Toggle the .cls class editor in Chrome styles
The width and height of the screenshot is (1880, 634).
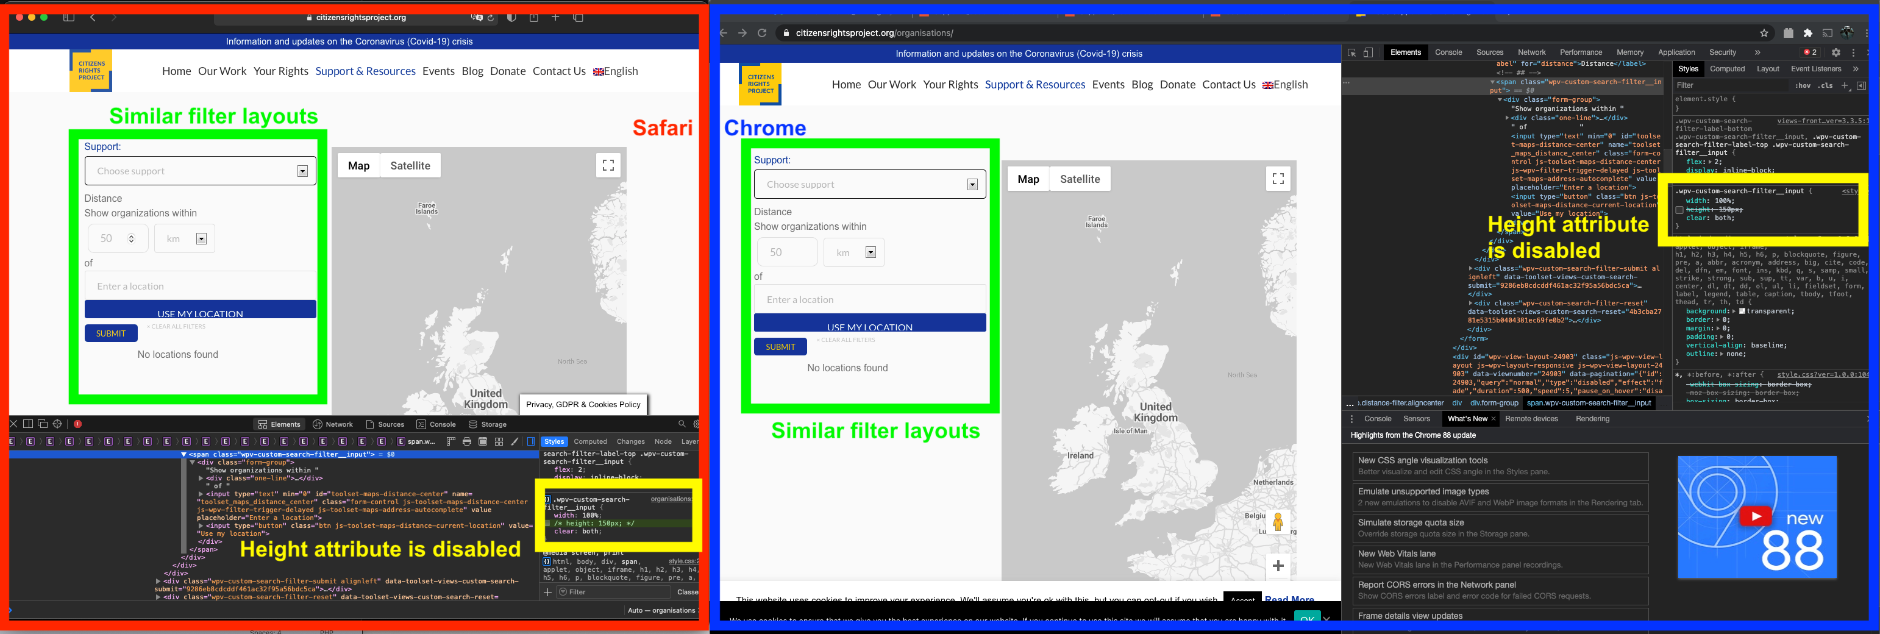1825,85
